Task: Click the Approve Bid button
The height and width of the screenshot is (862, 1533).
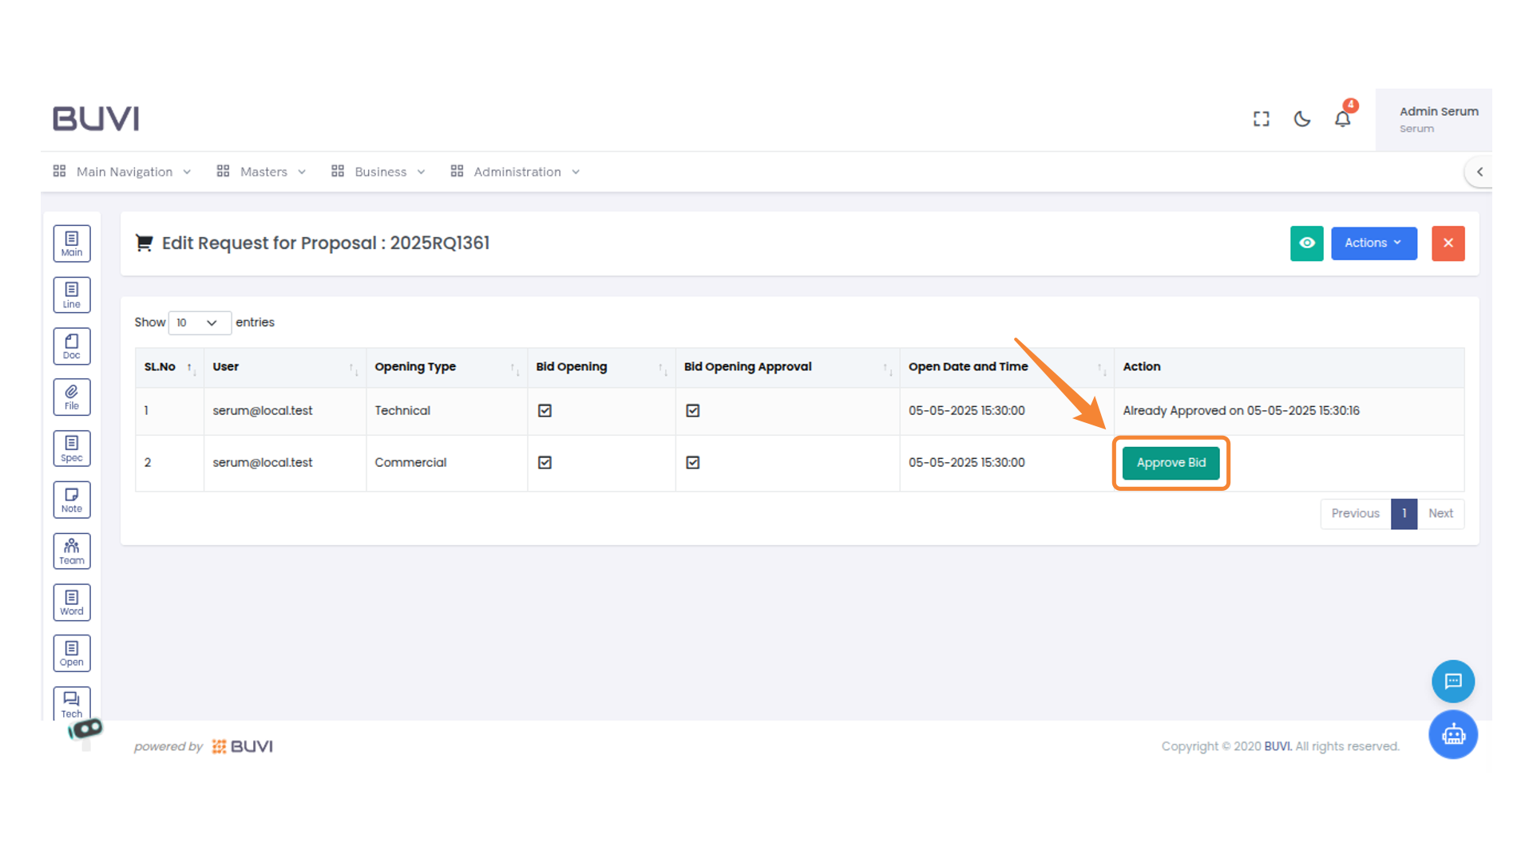Action: 1171,463
